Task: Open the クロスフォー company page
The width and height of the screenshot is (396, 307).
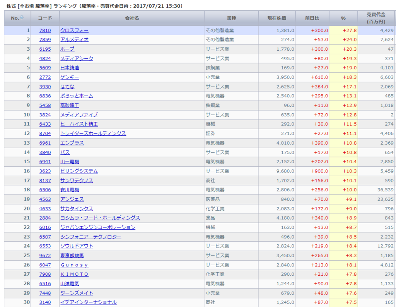Action: (x=74, y=31)
